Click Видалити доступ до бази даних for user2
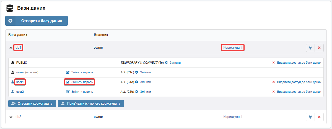This screenshot has height=129, width=332. coord(299,92)
